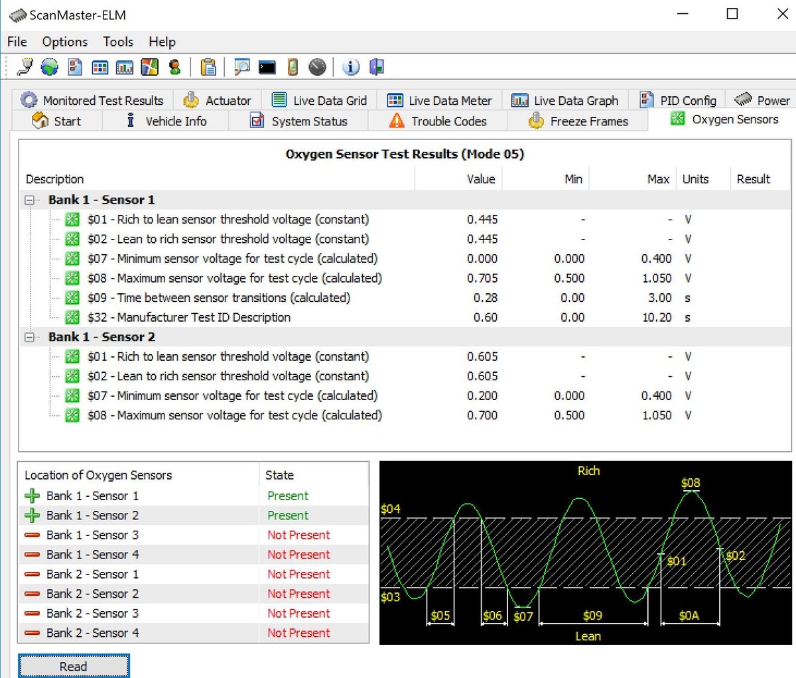Click the connect cable toolbar icon
796x678 pixels.
pyautogui.click(x=25, y=66)
